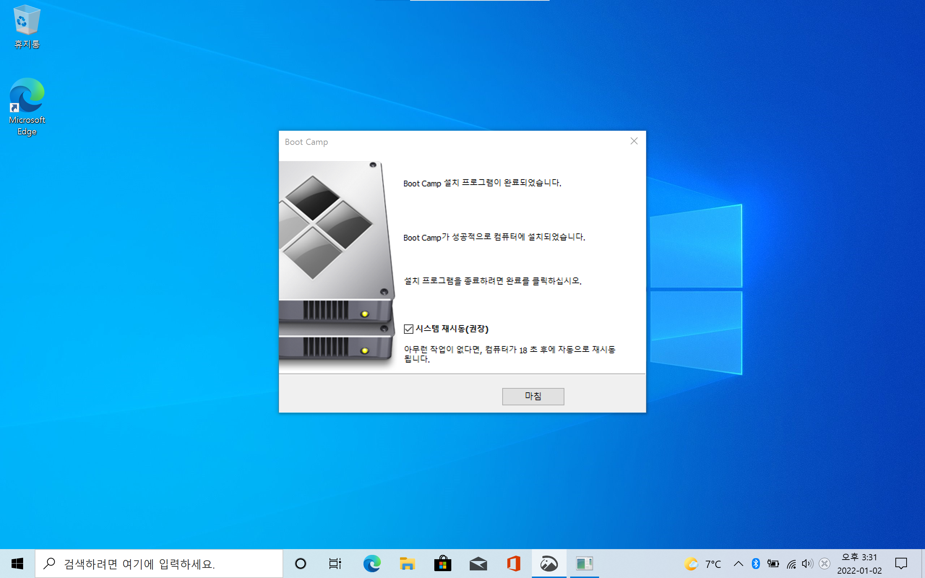This screenshot has height=578, width=925.
Task: Launch Edge from the taskbar
Action: (x=371, y=564)
